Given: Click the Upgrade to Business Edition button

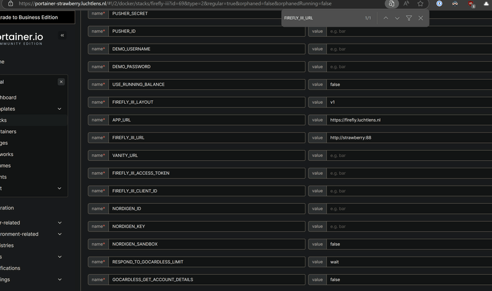Looking at the screenshot, I should 38,17.
